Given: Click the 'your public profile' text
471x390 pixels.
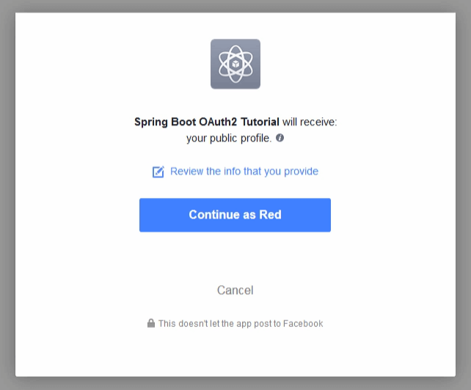Looking at the screenshot, I should 228,138.
